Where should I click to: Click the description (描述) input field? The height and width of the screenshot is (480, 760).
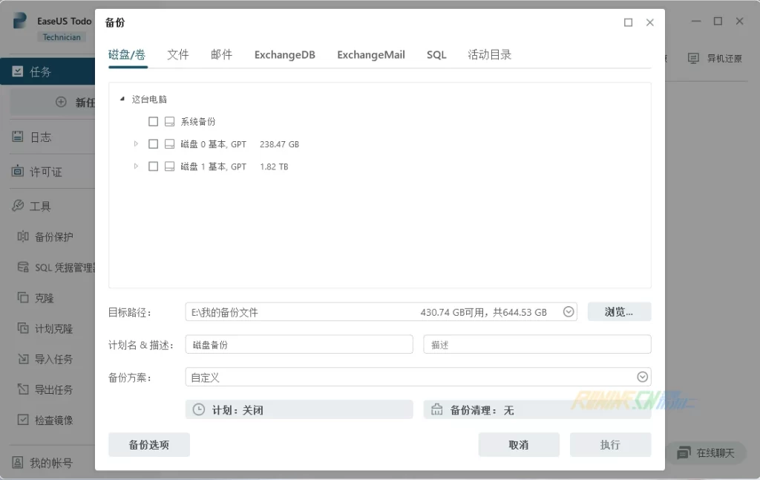coord(537,345)
